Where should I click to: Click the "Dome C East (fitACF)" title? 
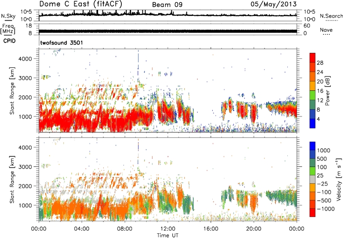(81, 4)
